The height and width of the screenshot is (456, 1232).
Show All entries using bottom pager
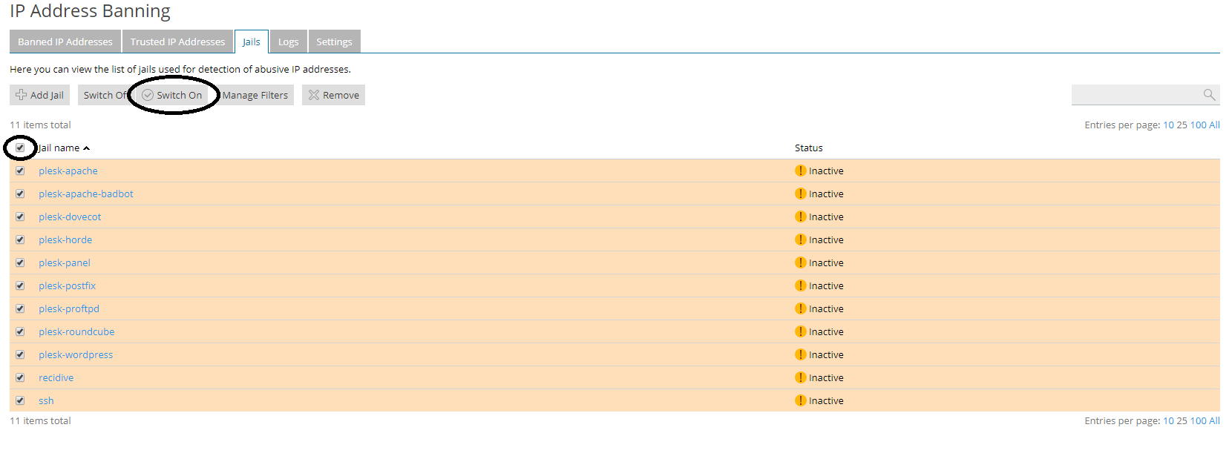[x=1214, y=420]
